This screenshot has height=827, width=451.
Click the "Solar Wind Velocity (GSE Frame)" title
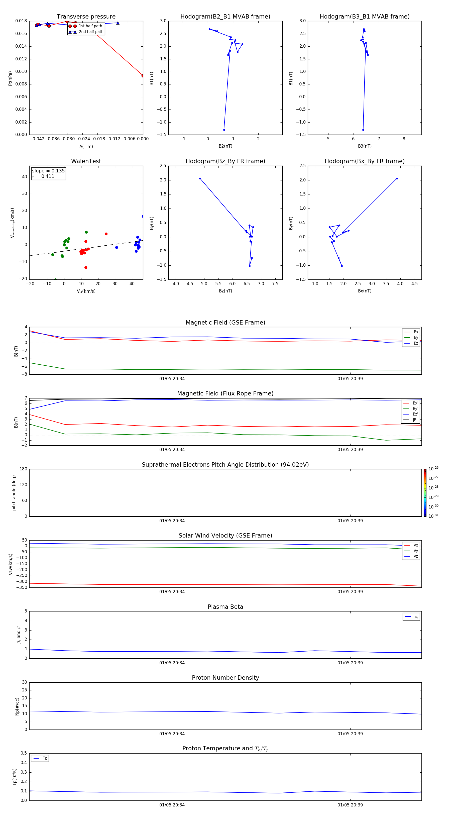pyautogui.click(x=225, y=536)
